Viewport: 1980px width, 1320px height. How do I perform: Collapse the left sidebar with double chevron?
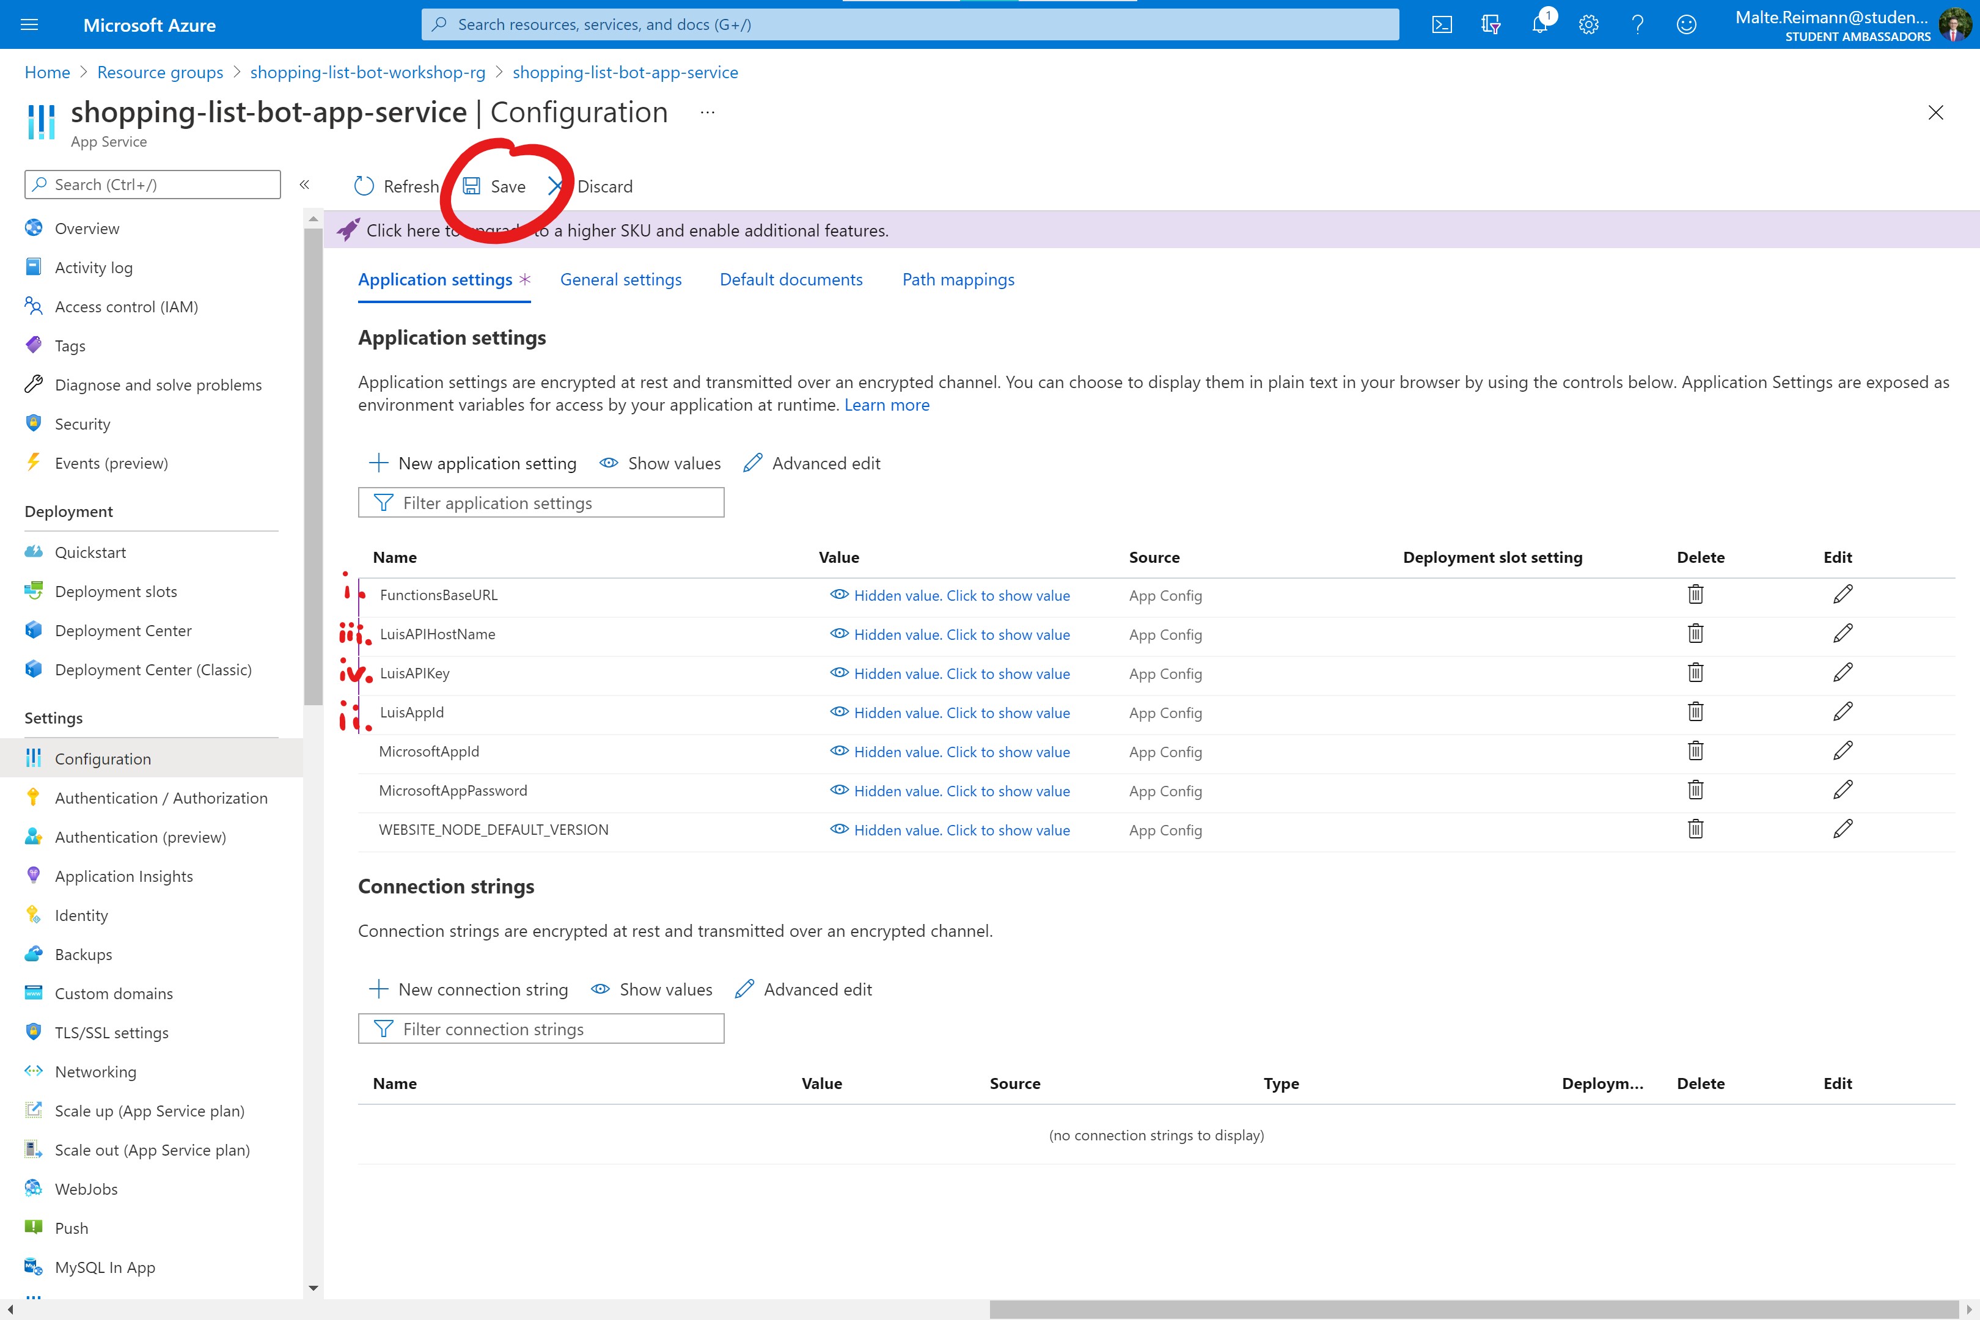coord(305,185)
